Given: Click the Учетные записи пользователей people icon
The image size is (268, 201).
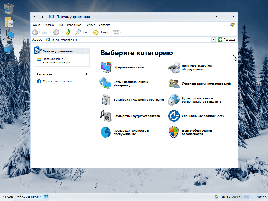Looking at the screenshot, I should click(174, 83).
